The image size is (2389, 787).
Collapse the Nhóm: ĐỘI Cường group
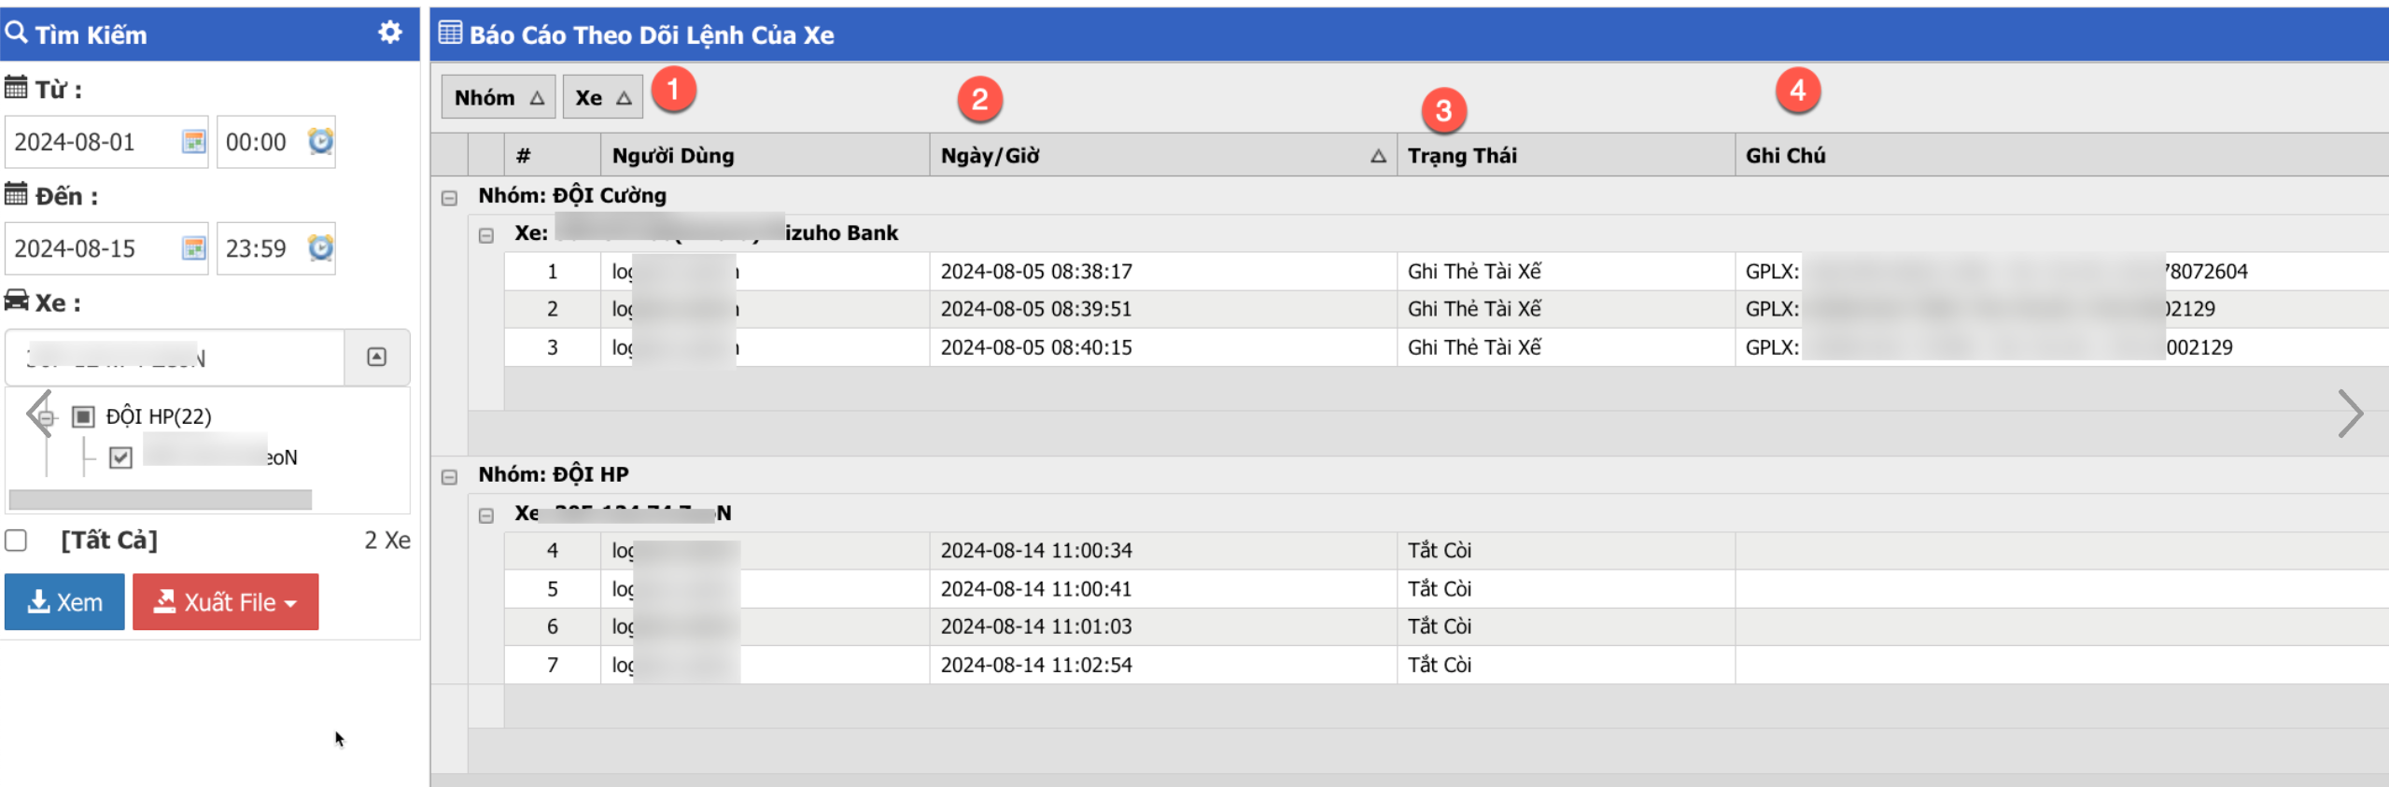(449, 198)
